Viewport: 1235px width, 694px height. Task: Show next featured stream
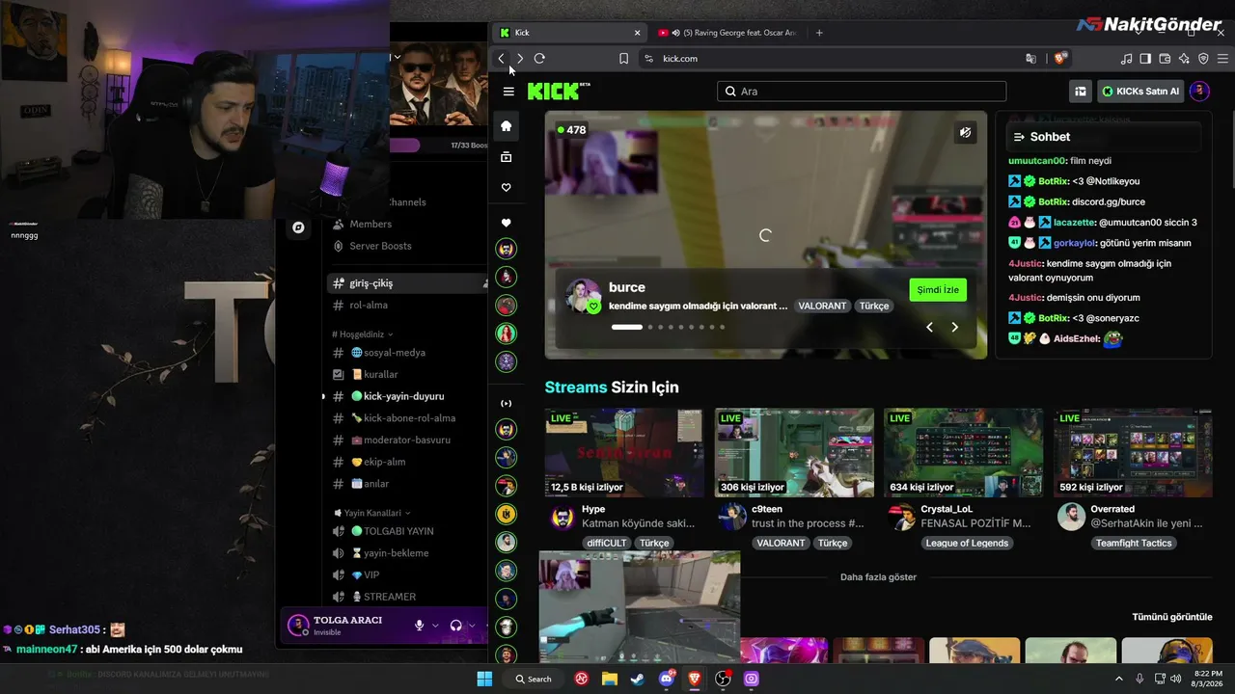click(955, 327)
